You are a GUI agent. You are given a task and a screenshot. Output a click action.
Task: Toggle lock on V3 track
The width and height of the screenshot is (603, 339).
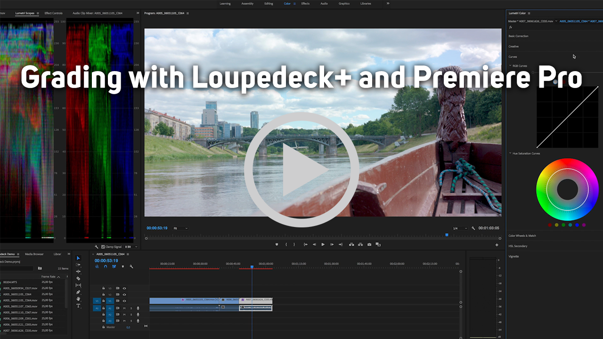click(104, 288)
